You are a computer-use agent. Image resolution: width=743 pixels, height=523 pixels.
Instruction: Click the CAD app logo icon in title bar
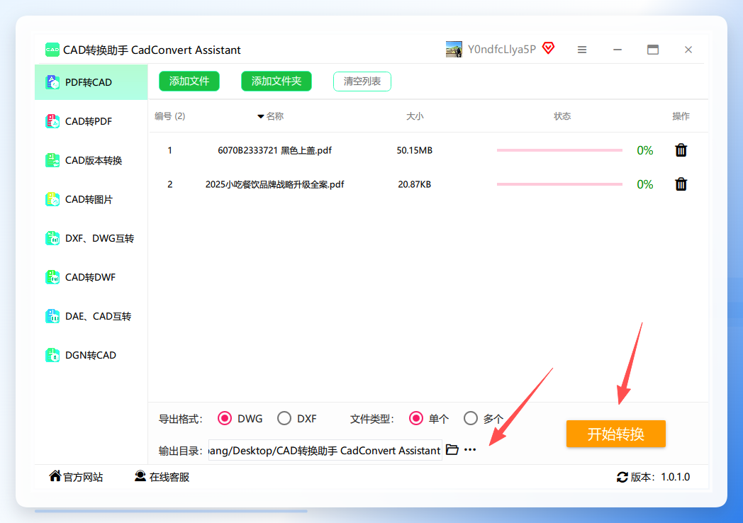click(x=52, y=50)
